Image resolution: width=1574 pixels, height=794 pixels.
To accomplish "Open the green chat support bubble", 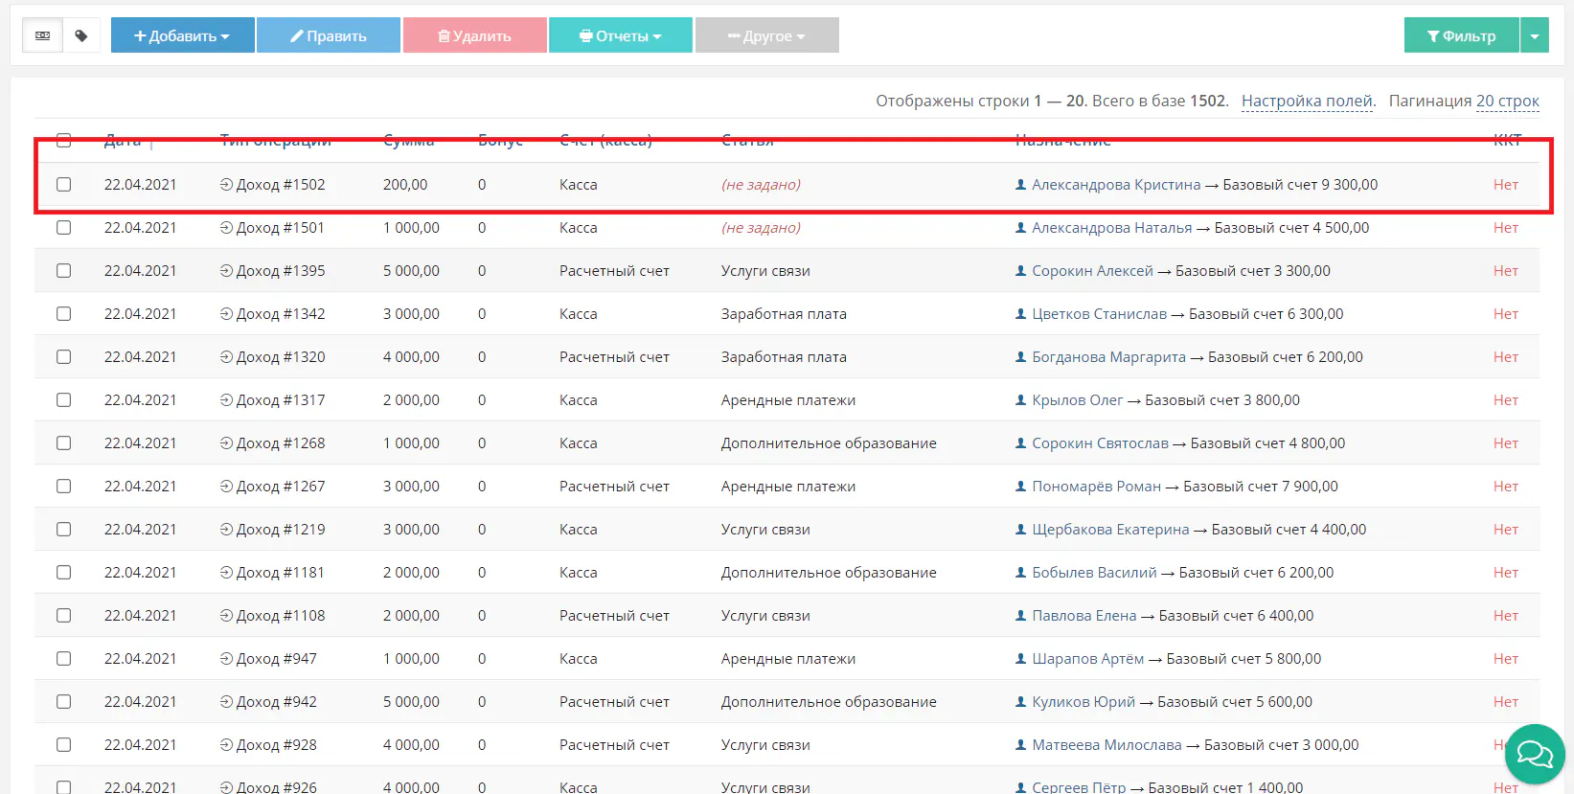I will click(x=1534, y=755).
